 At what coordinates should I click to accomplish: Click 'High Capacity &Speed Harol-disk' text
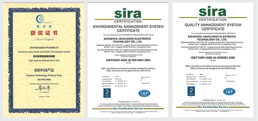[x=44, y=60]
